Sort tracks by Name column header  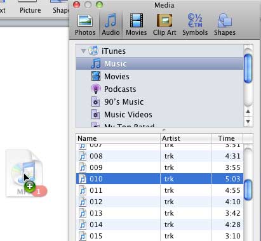pyautogui.click(x=118, y=138)
